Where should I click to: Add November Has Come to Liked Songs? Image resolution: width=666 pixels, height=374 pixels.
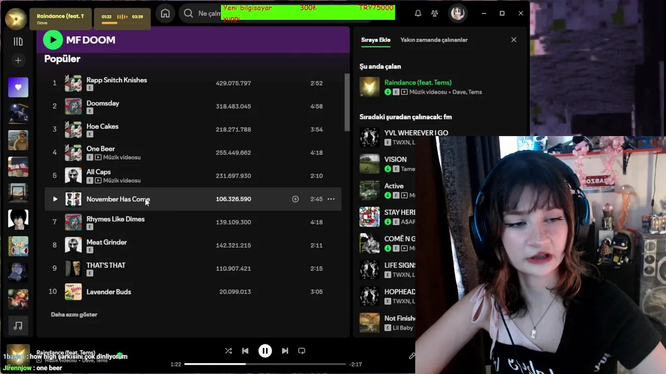click(x=295, y=199)
